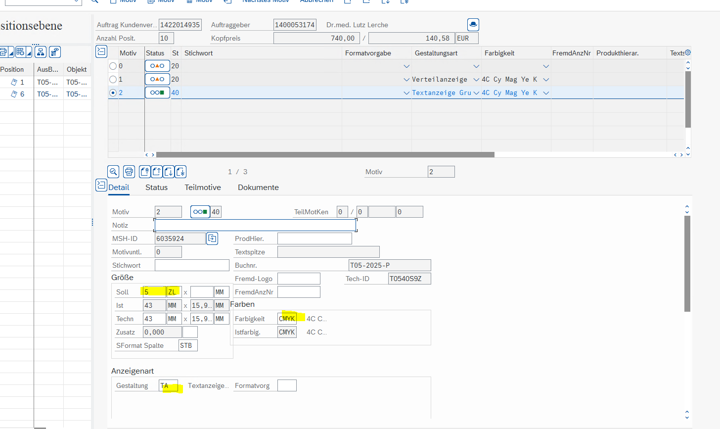Click the icon button next to MSH-ID field

(x=212, y=238)
